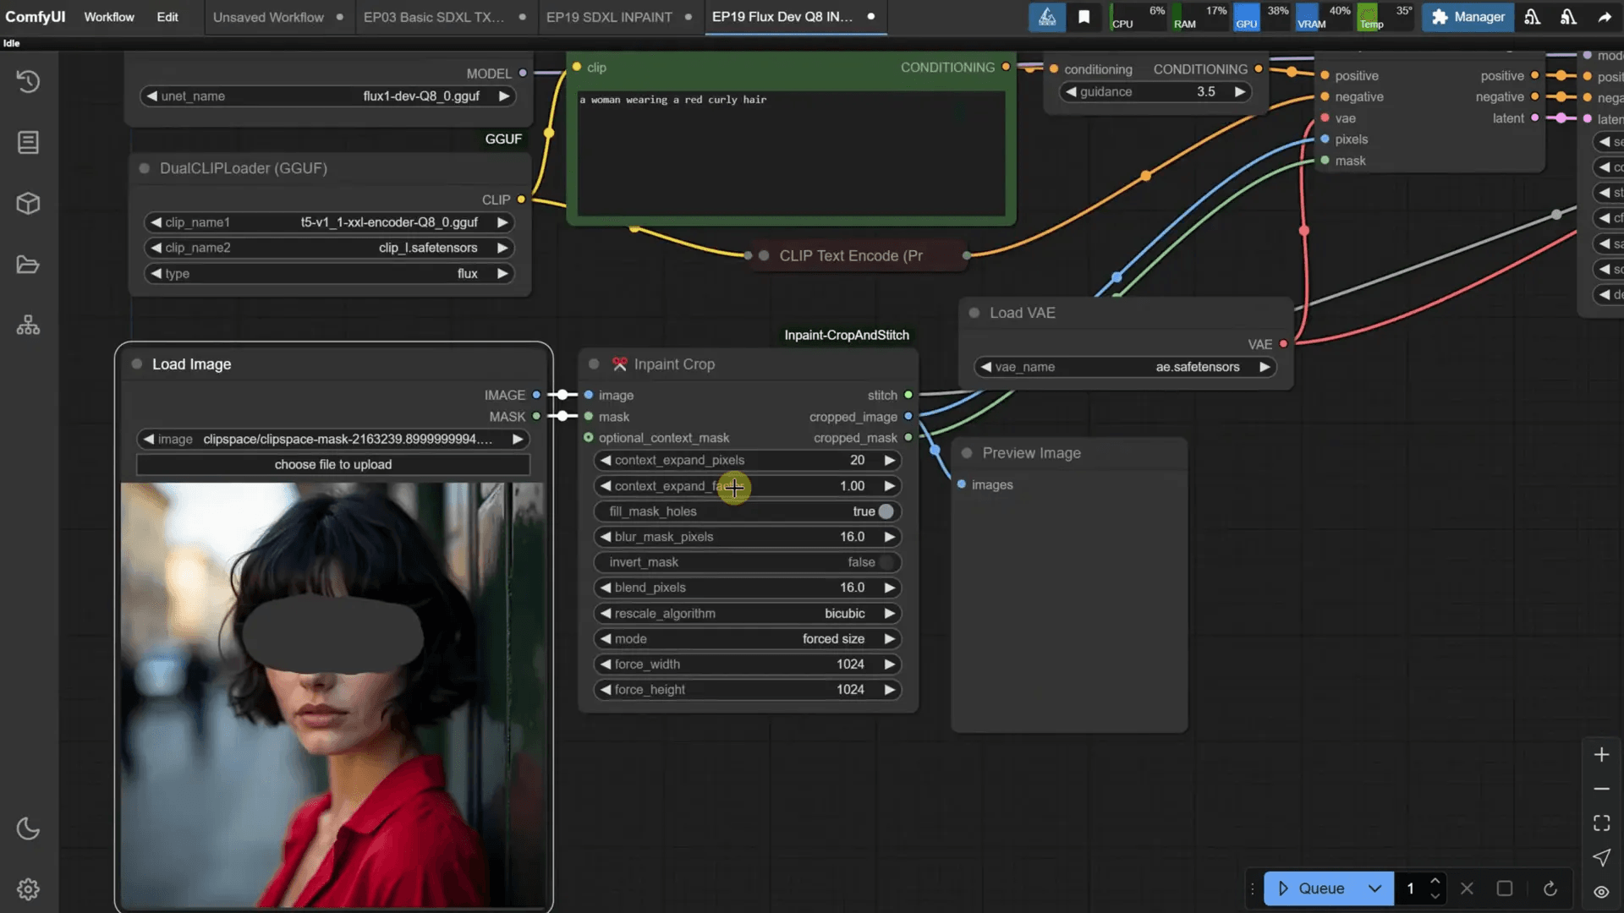Increase guidance value with right arrow

coord(1240,92)
